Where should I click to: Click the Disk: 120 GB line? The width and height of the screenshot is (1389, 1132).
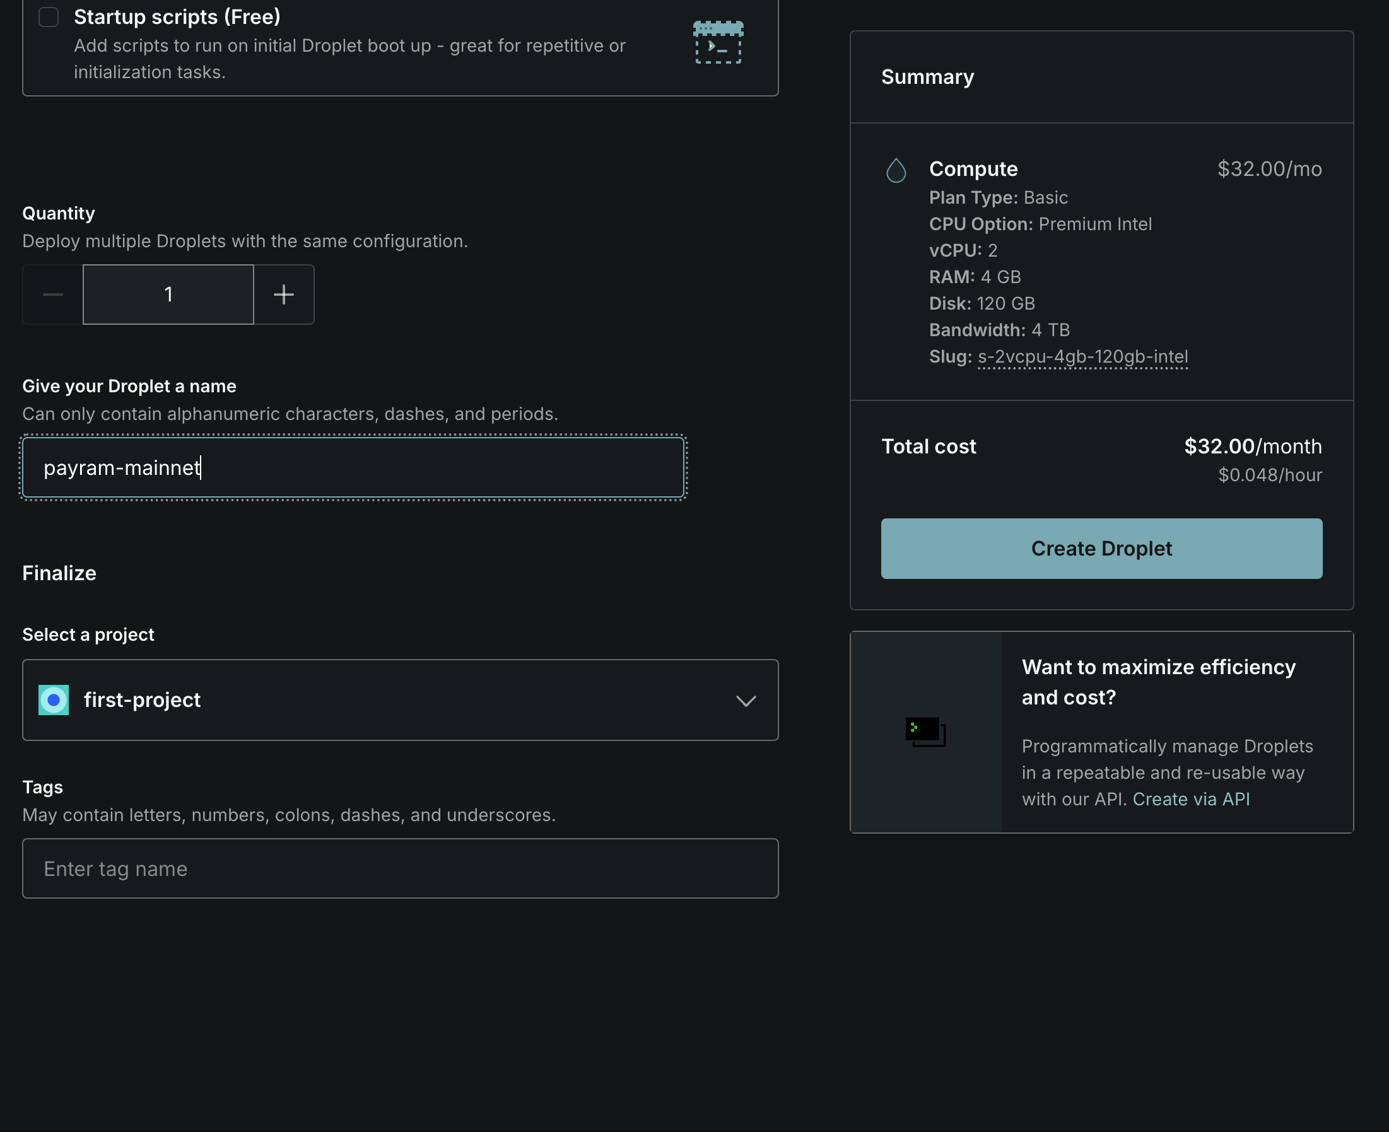tap(982, 303)
